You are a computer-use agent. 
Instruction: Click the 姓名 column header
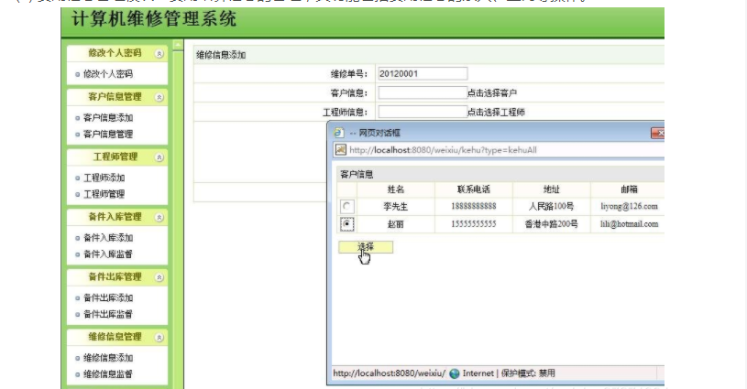[x=395, y=189]
